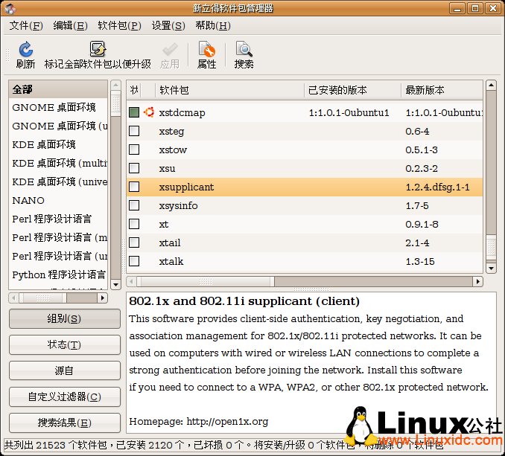Click the 源自 origin button
The height and width of the screenshot is (456, 505).
tap(64, 370)
